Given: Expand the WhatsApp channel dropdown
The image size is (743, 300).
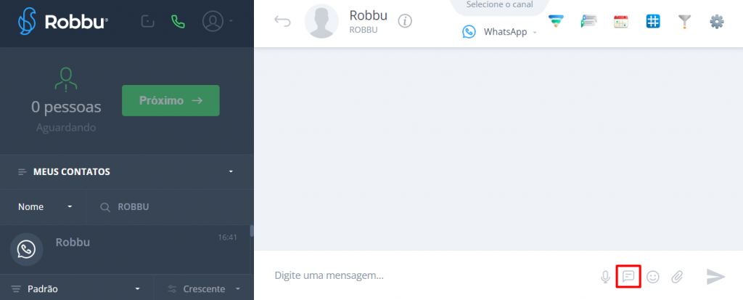Looking at the screenshot, I should tap(500, 32).
